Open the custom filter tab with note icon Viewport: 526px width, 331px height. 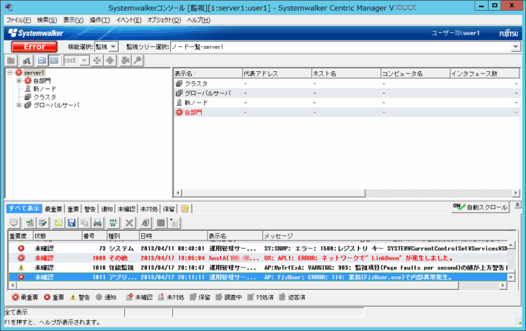185,209
